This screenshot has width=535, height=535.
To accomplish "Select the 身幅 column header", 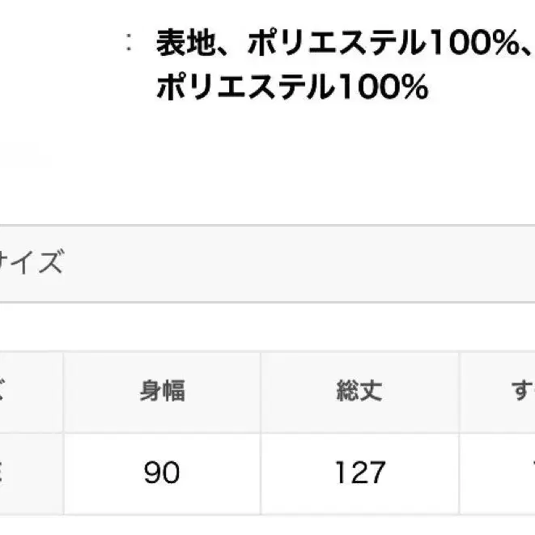I will tap(162, 391).
